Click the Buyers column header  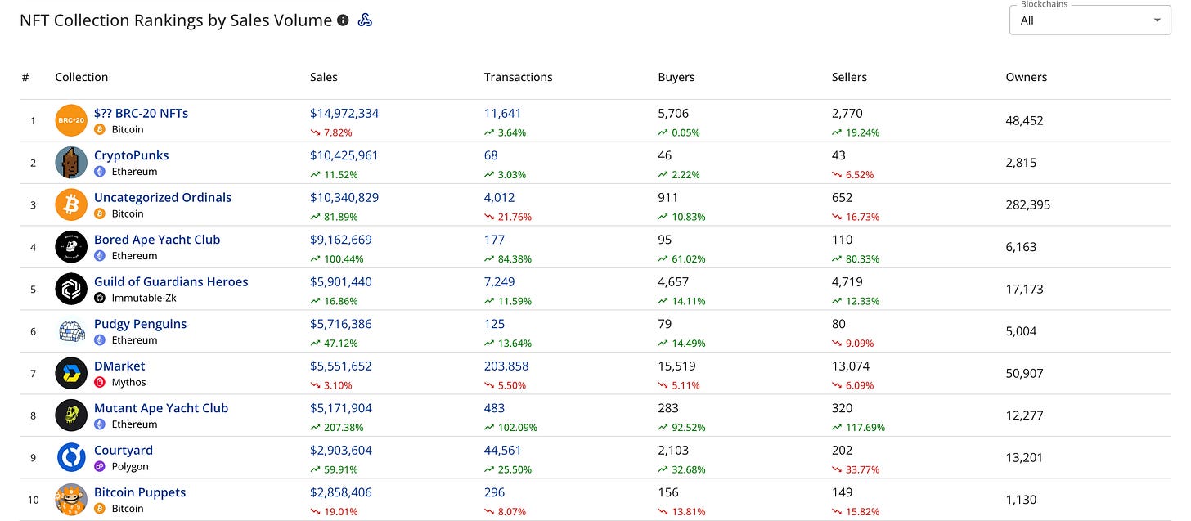(676, 77)
